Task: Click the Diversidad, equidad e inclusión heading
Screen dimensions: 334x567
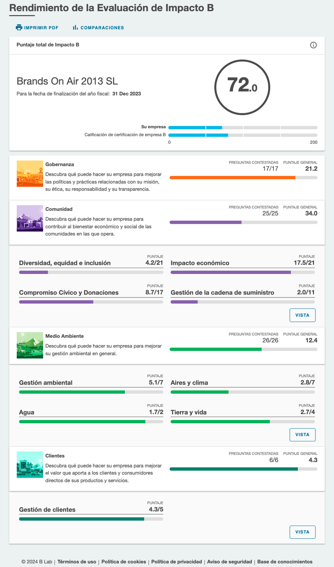Action: 65,263
